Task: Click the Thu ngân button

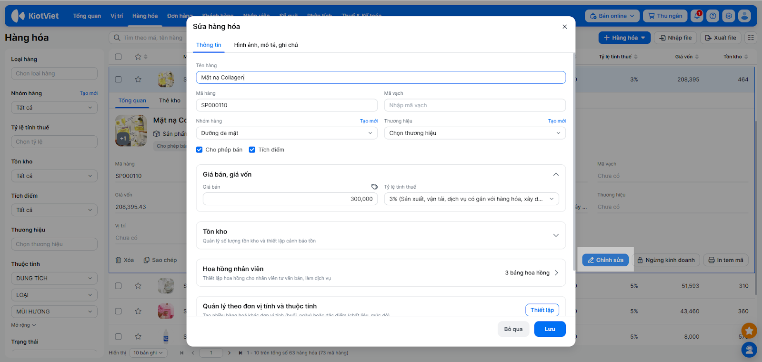Action: 665,16
